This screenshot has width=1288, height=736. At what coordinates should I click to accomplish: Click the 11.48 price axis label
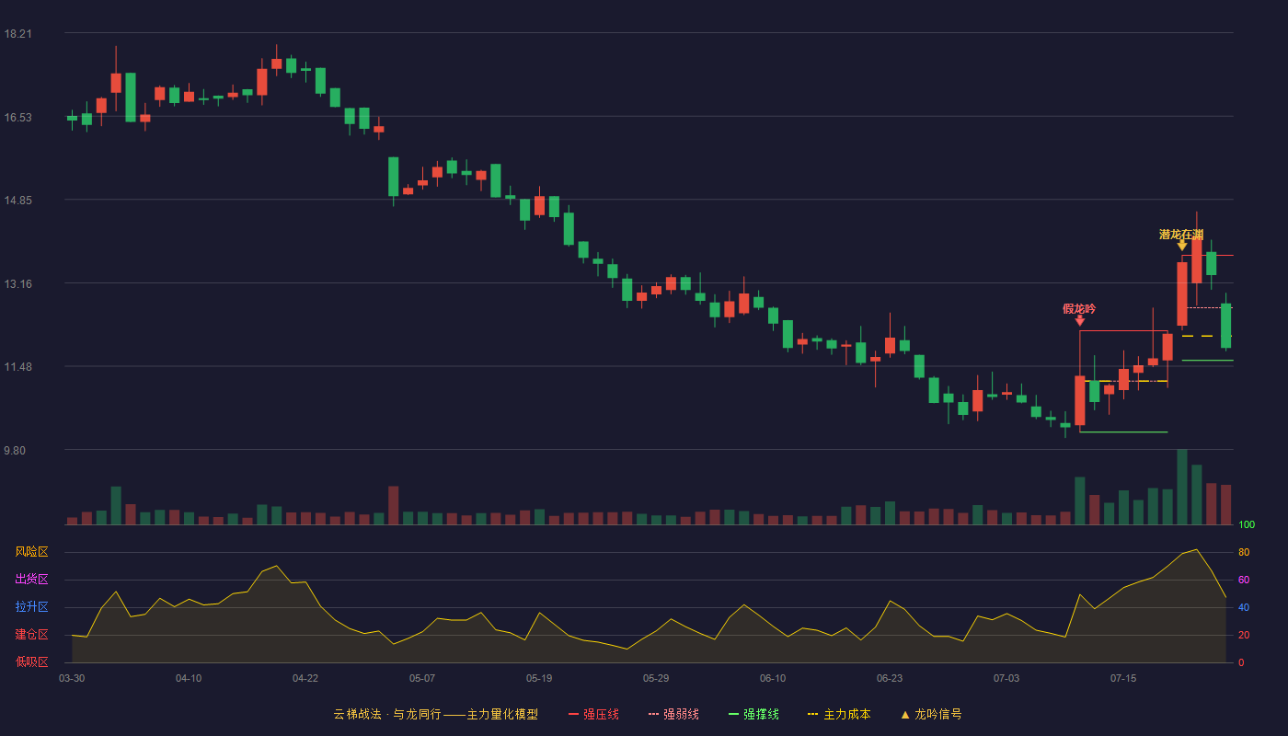(17, 367)
